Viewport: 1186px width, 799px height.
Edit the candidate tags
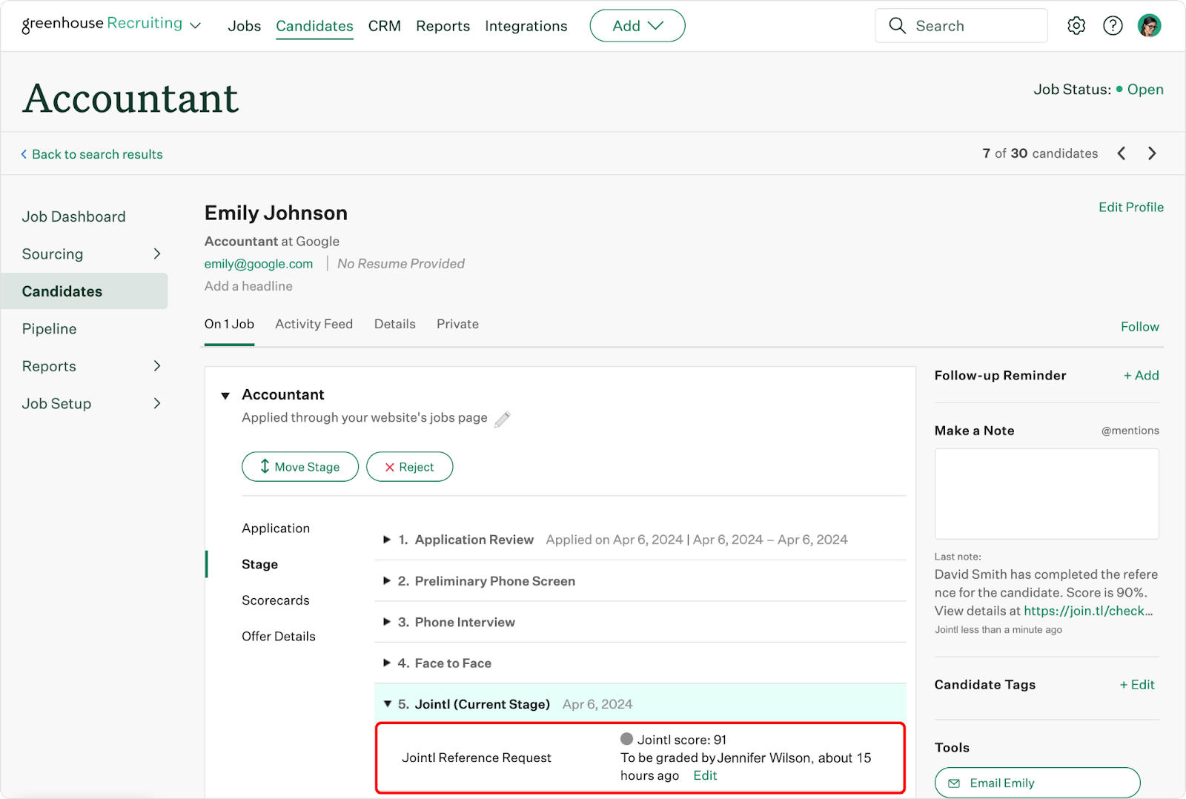tap(1137, 685)
